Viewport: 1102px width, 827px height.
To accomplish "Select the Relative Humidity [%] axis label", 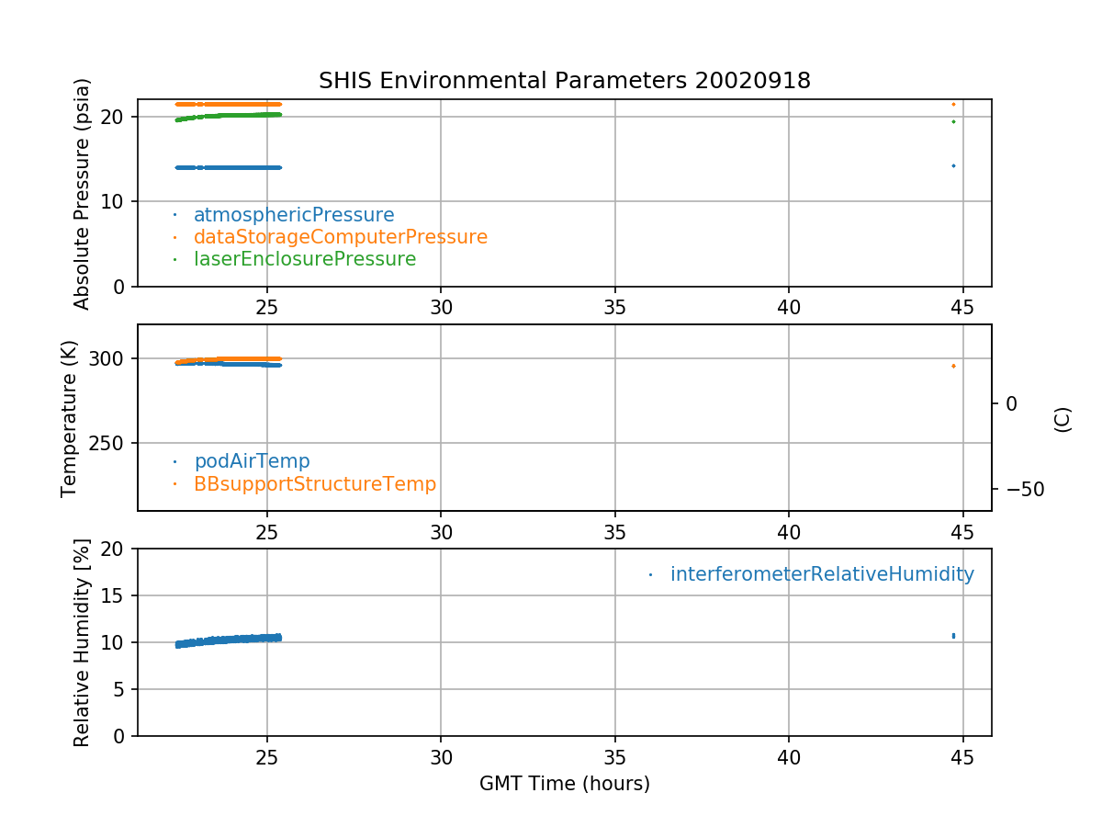I will click(x=83, y=642).
